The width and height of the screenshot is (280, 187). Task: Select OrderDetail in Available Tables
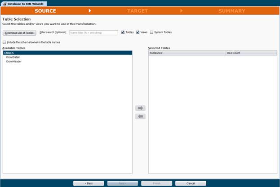[67, 57]
